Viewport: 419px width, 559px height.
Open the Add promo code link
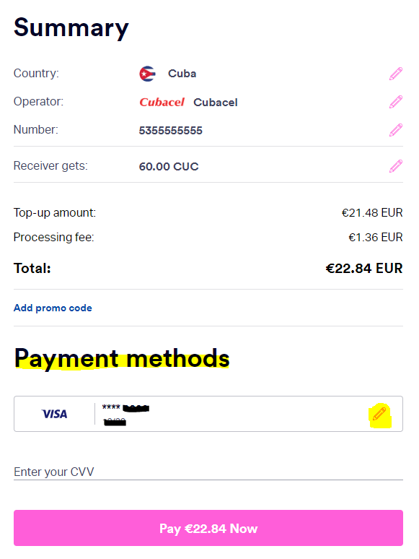coord(53,308)
